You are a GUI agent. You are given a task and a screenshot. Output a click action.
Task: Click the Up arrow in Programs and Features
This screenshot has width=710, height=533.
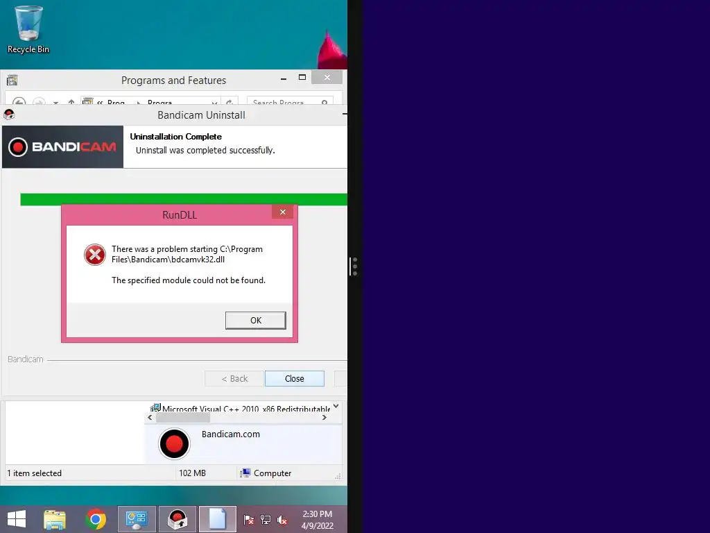pos(71,103)
